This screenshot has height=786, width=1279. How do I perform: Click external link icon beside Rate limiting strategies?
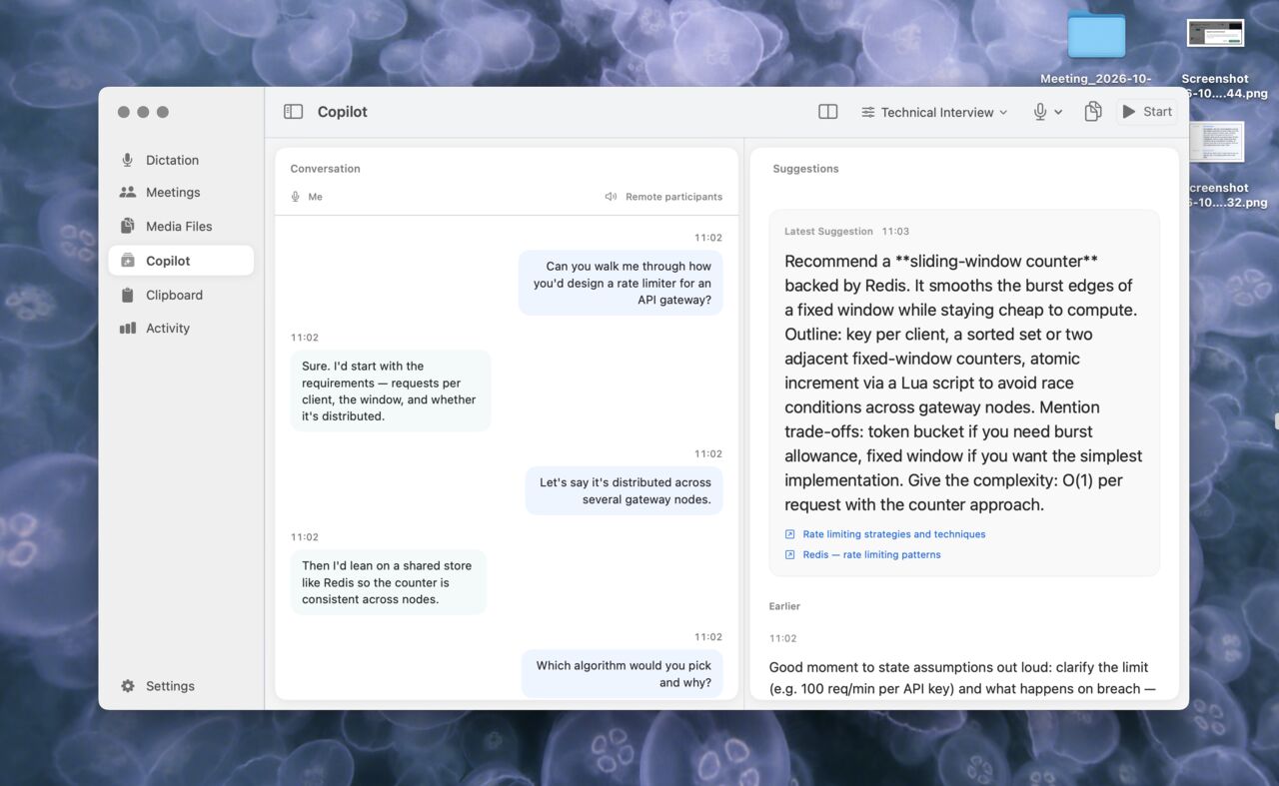pyautogui.click(x=790, y=534)
